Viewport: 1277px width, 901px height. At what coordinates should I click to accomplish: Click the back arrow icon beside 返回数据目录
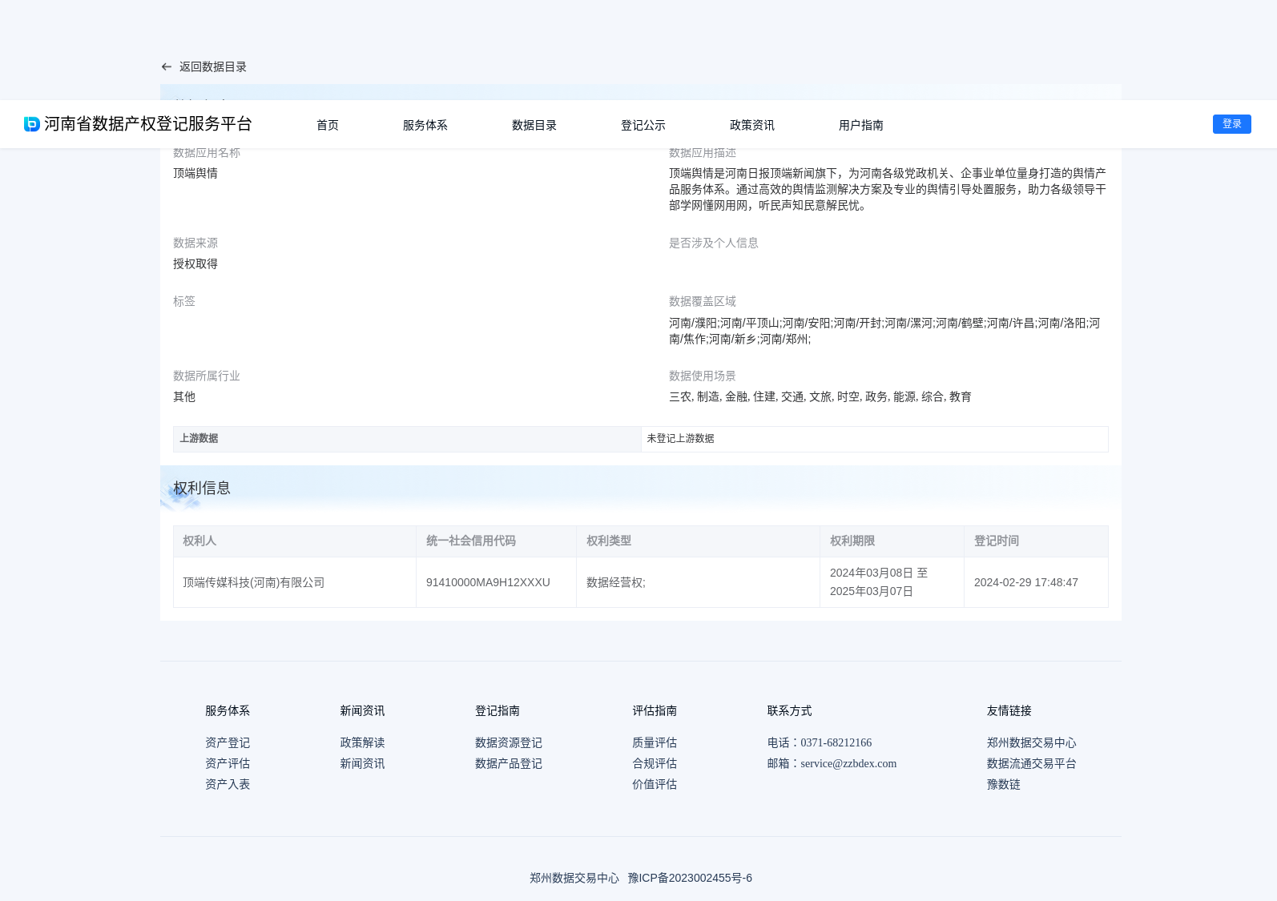click(x=167, y=67)
